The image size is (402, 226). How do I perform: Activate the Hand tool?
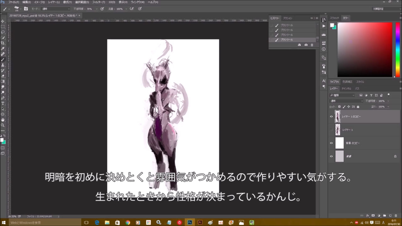(x=3, y=120)
